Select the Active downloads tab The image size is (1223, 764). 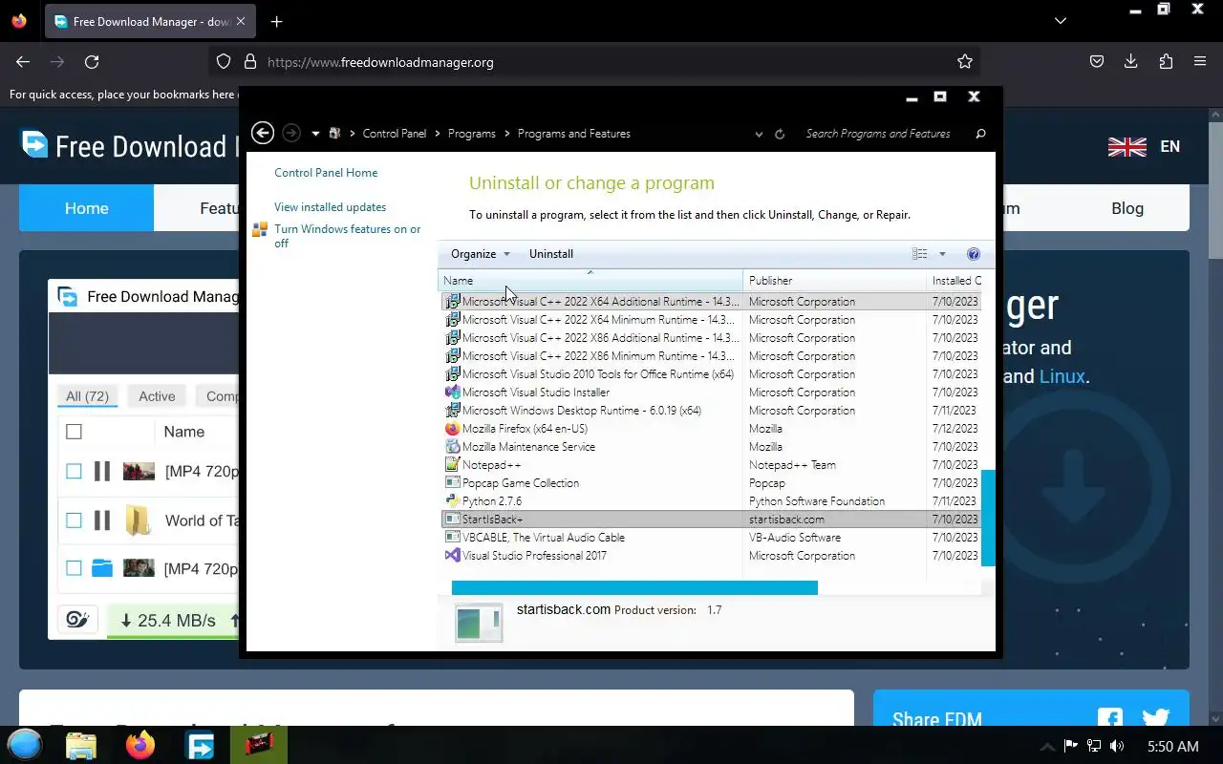[x=157, y=396]
